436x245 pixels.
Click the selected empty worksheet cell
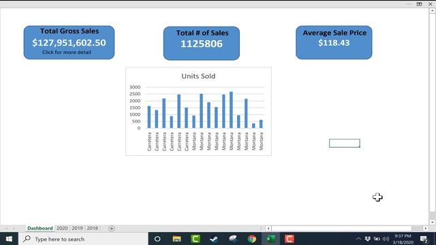(x=345, y=144)
